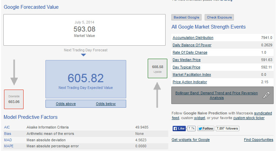Click the 49.9485 AIC value
The width and height of the screenshot is (278, 151).
click(142, 127)
